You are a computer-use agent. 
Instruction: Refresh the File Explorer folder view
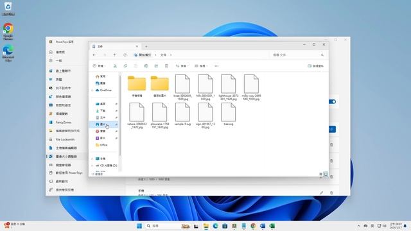[125, 55]
